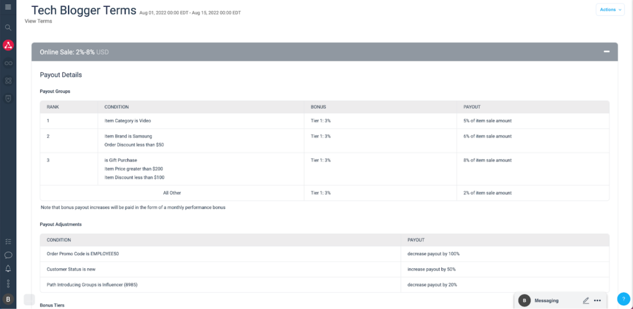Viewport: 633px width, 309px height.
Task: Open the Actions dropdown
Action: coord(610,9)
